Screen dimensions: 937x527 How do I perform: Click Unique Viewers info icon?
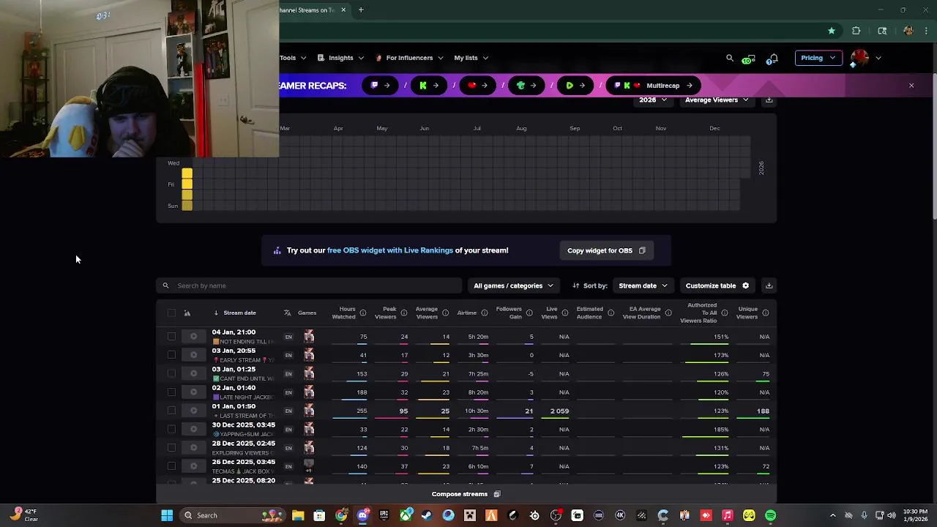(766, 313)
